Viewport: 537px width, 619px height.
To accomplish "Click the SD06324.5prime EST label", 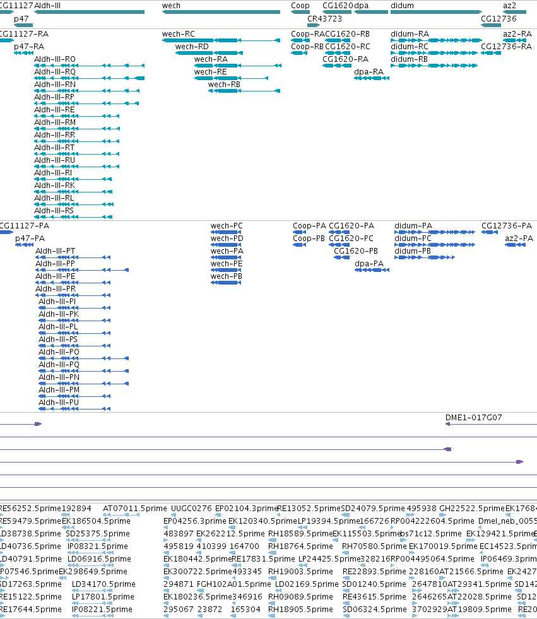I will (x=375, y=610).
